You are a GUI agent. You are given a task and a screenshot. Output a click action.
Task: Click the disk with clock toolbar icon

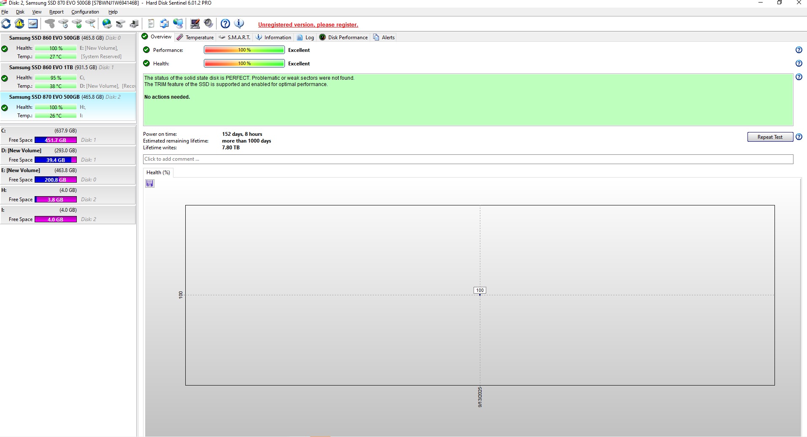point(63,24)
